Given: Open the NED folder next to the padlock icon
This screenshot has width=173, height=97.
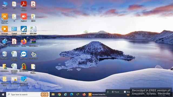Looking at the screenshot, I should click(x=33, y=69).
